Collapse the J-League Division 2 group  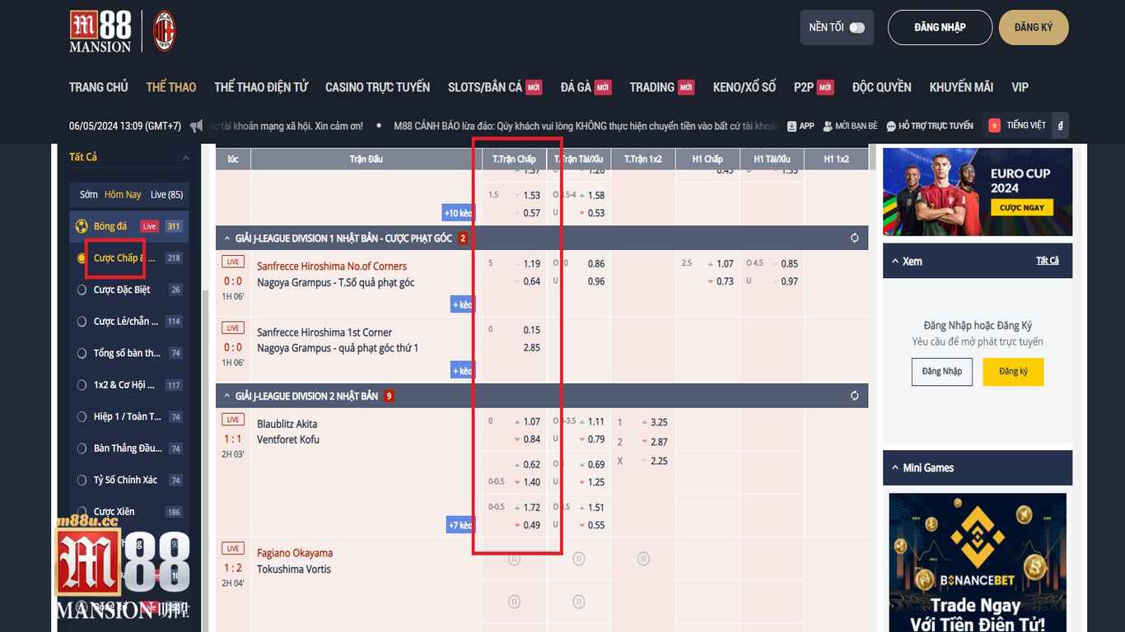click(227, 397)
